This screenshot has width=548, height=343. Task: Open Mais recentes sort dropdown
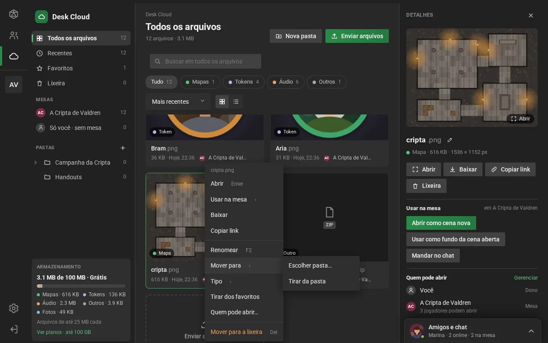[178, 102]
